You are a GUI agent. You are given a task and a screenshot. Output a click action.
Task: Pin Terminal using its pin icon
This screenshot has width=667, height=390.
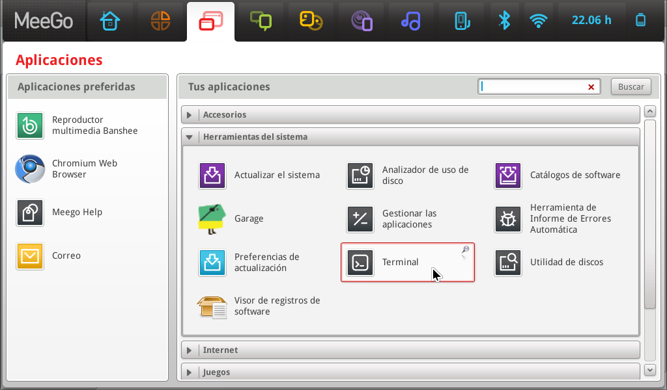(465, 250)
